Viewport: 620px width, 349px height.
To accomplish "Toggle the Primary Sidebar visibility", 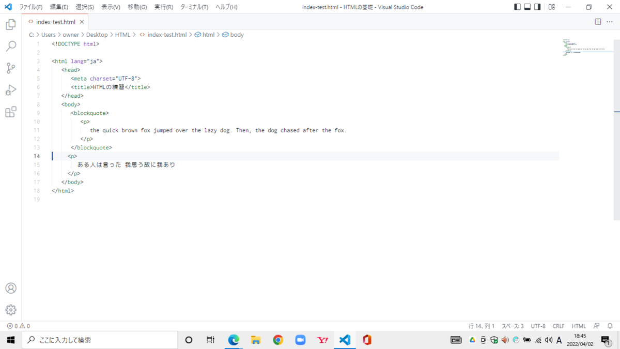I will (517, 6).
